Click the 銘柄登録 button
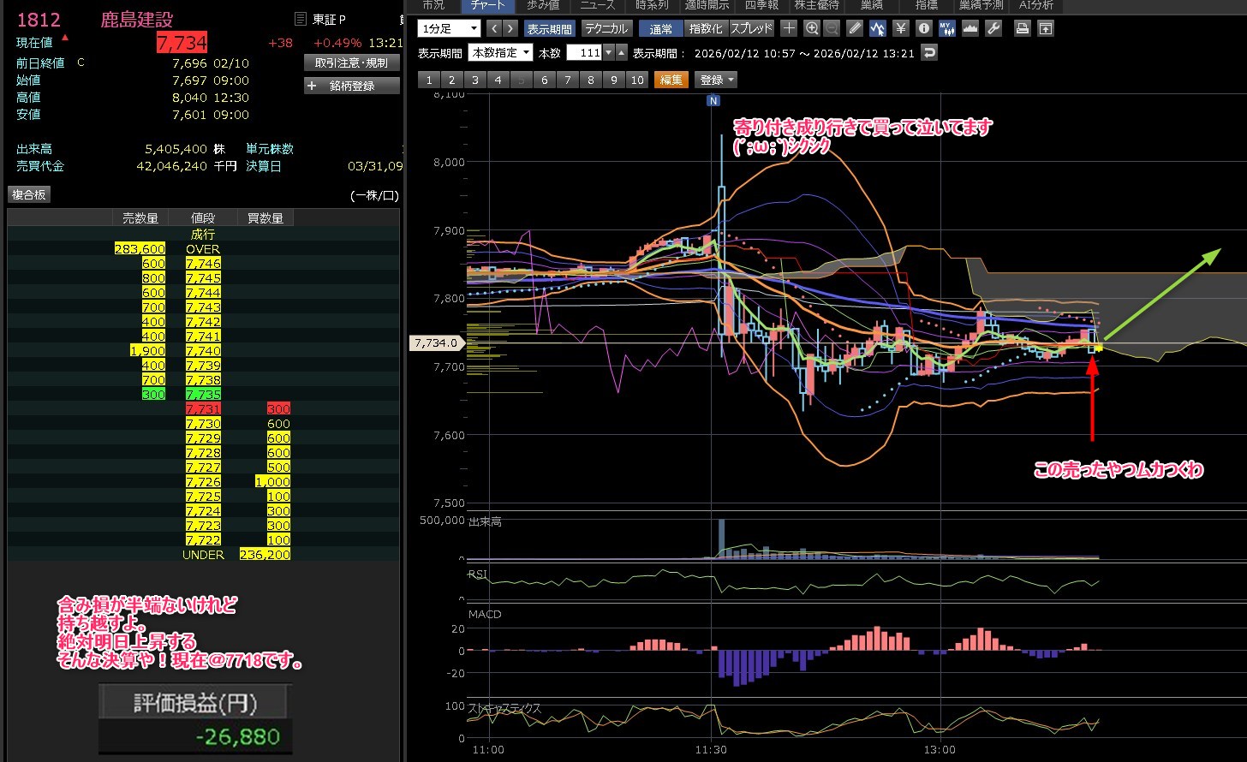This screenshot has height=762, width=1247. pos(352,86)
